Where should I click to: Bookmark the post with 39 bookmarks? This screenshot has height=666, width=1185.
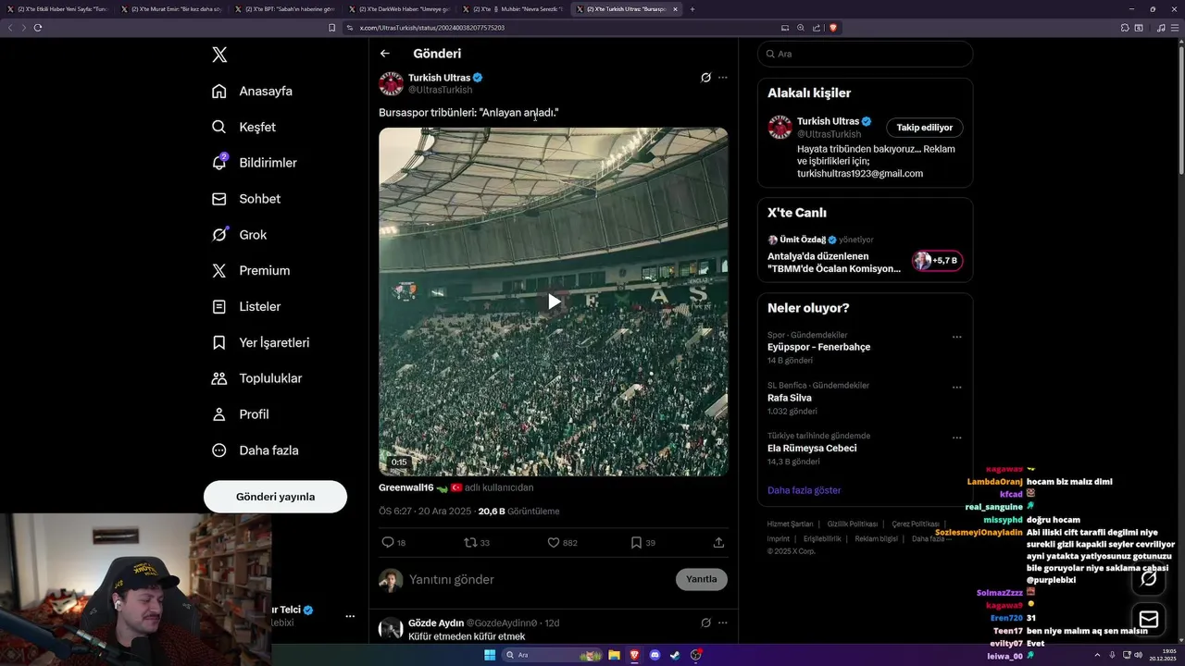pyautogui.click(x=636, y=542)
